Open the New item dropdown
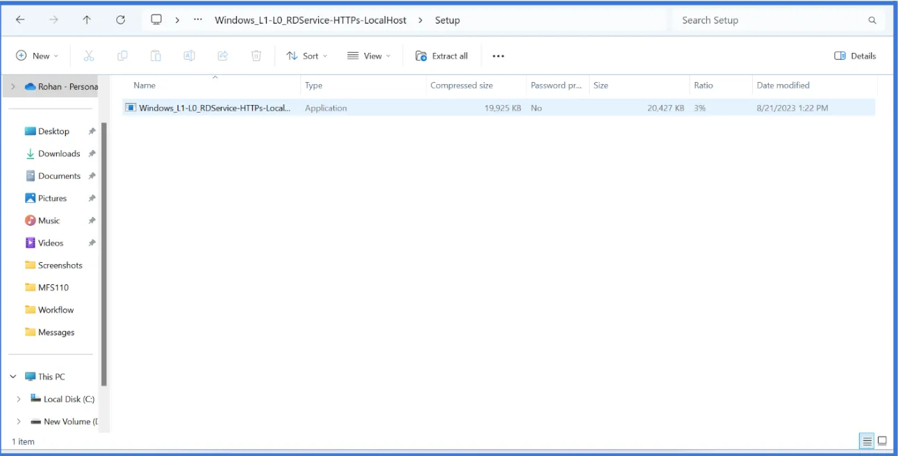 point(38,56)
